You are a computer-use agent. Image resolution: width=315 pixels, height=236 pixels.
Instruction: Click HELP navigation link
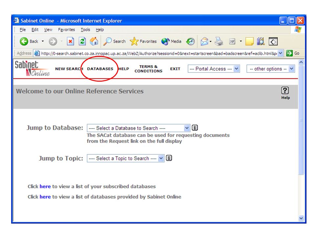124,69
